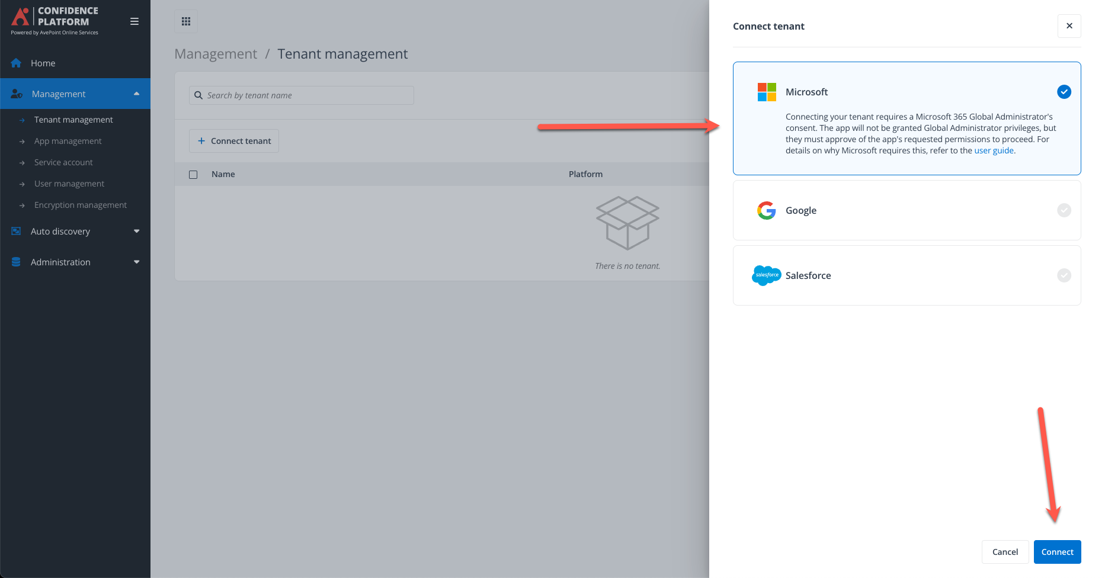Select the Microsoft logo icon
Screen dimensions: 1105x578
point(766,92)
